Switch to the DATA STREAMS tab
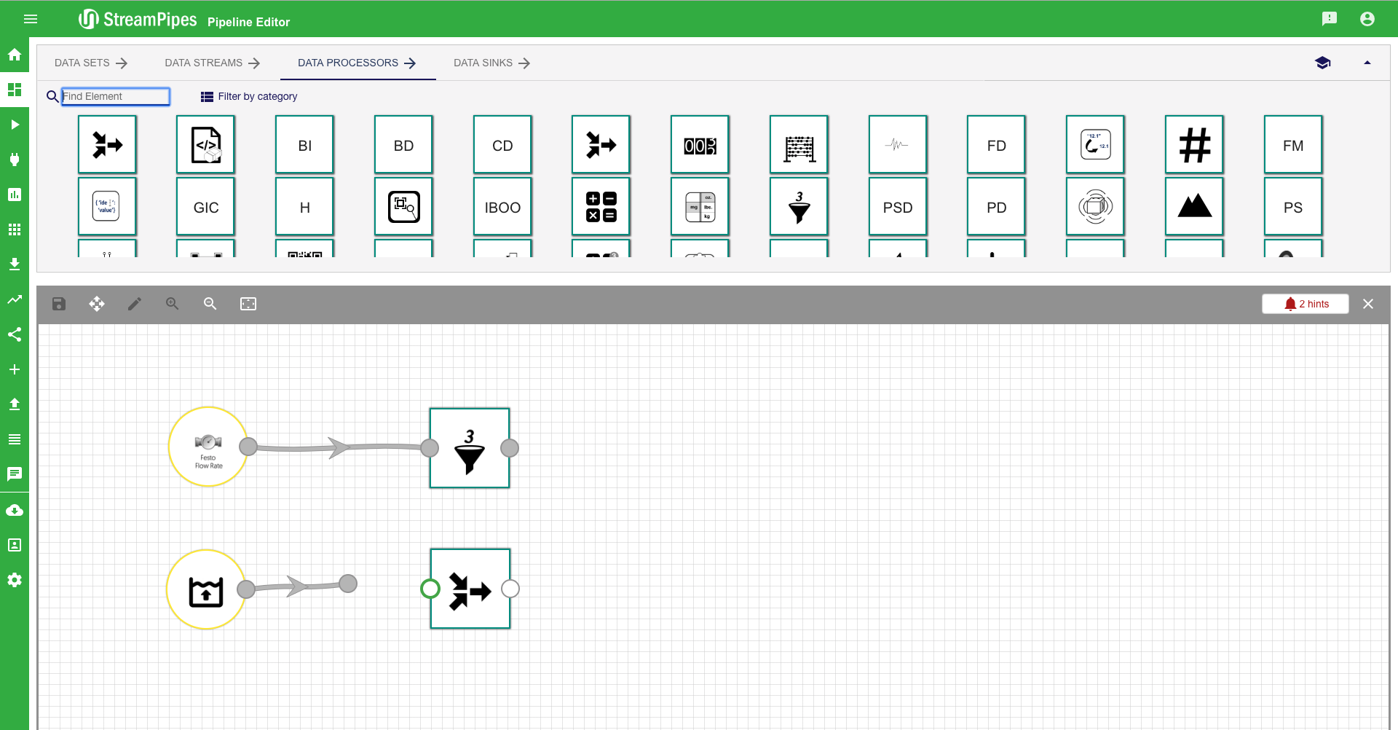This screenshot has height=730, width=1398. point(212,63)
